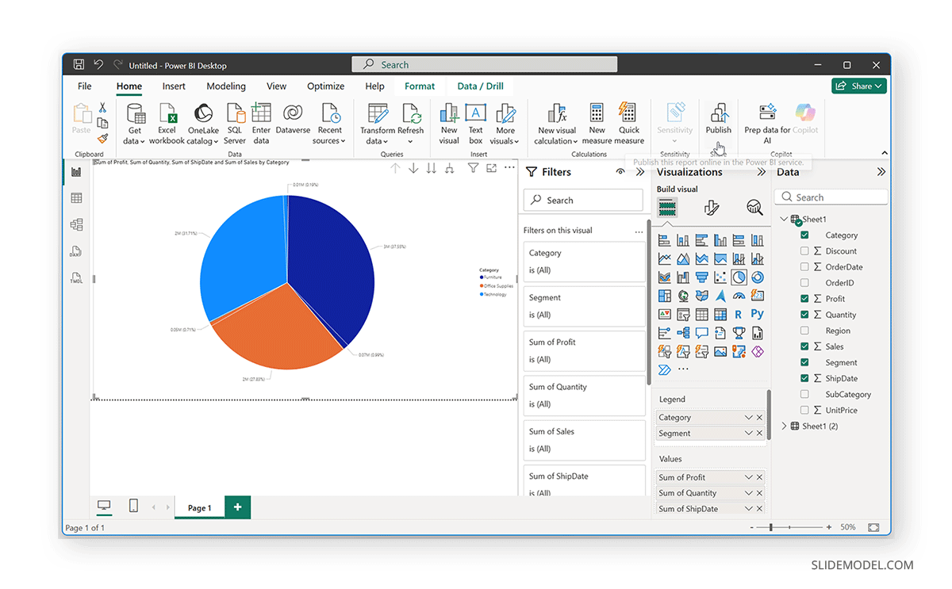Pick the R script visual
The image size is (952, 589).
coord(739,314)
